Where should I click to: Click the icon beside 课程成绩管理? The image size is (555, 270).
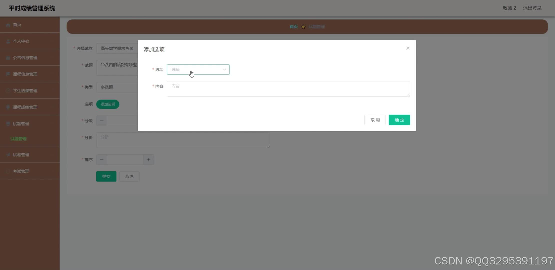click(x=8, y=107)
